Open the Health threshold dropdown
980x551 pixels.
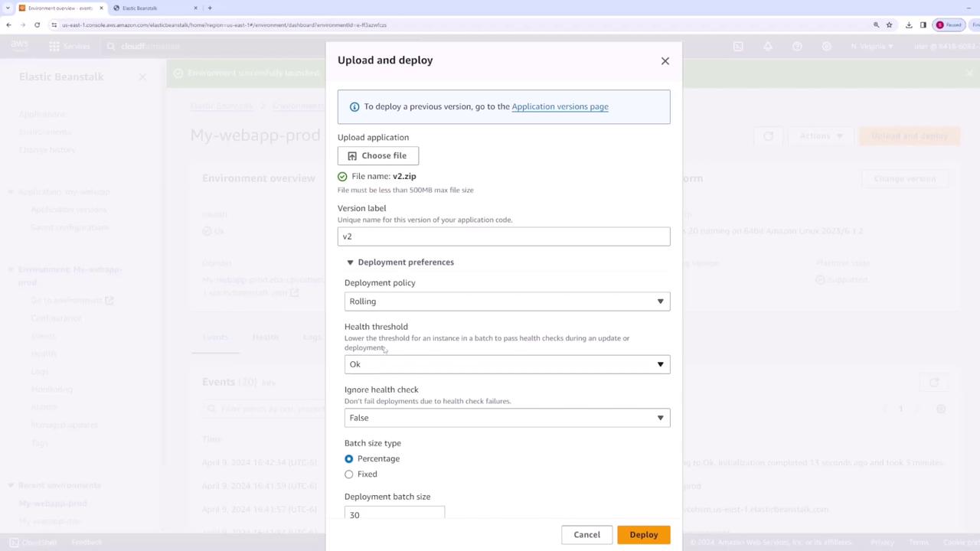(507, 364)
